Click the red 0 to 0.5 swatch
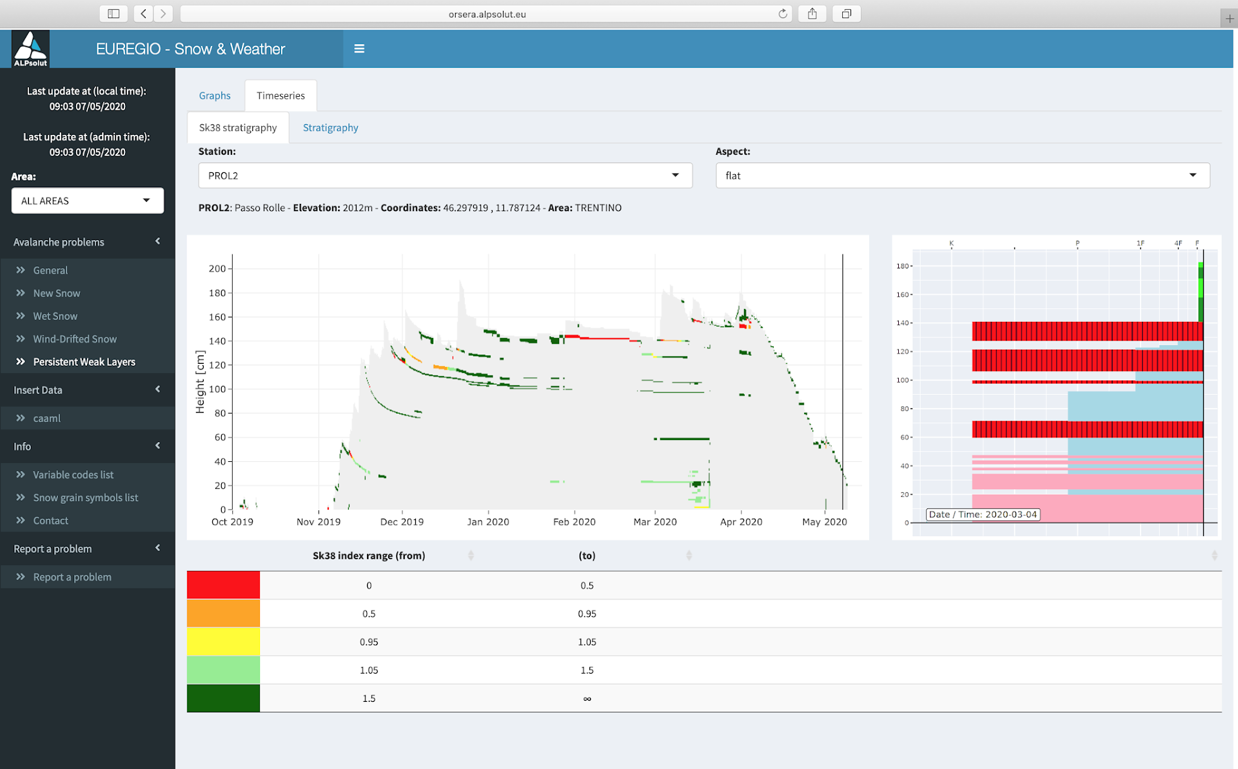 tap(223, 585)
